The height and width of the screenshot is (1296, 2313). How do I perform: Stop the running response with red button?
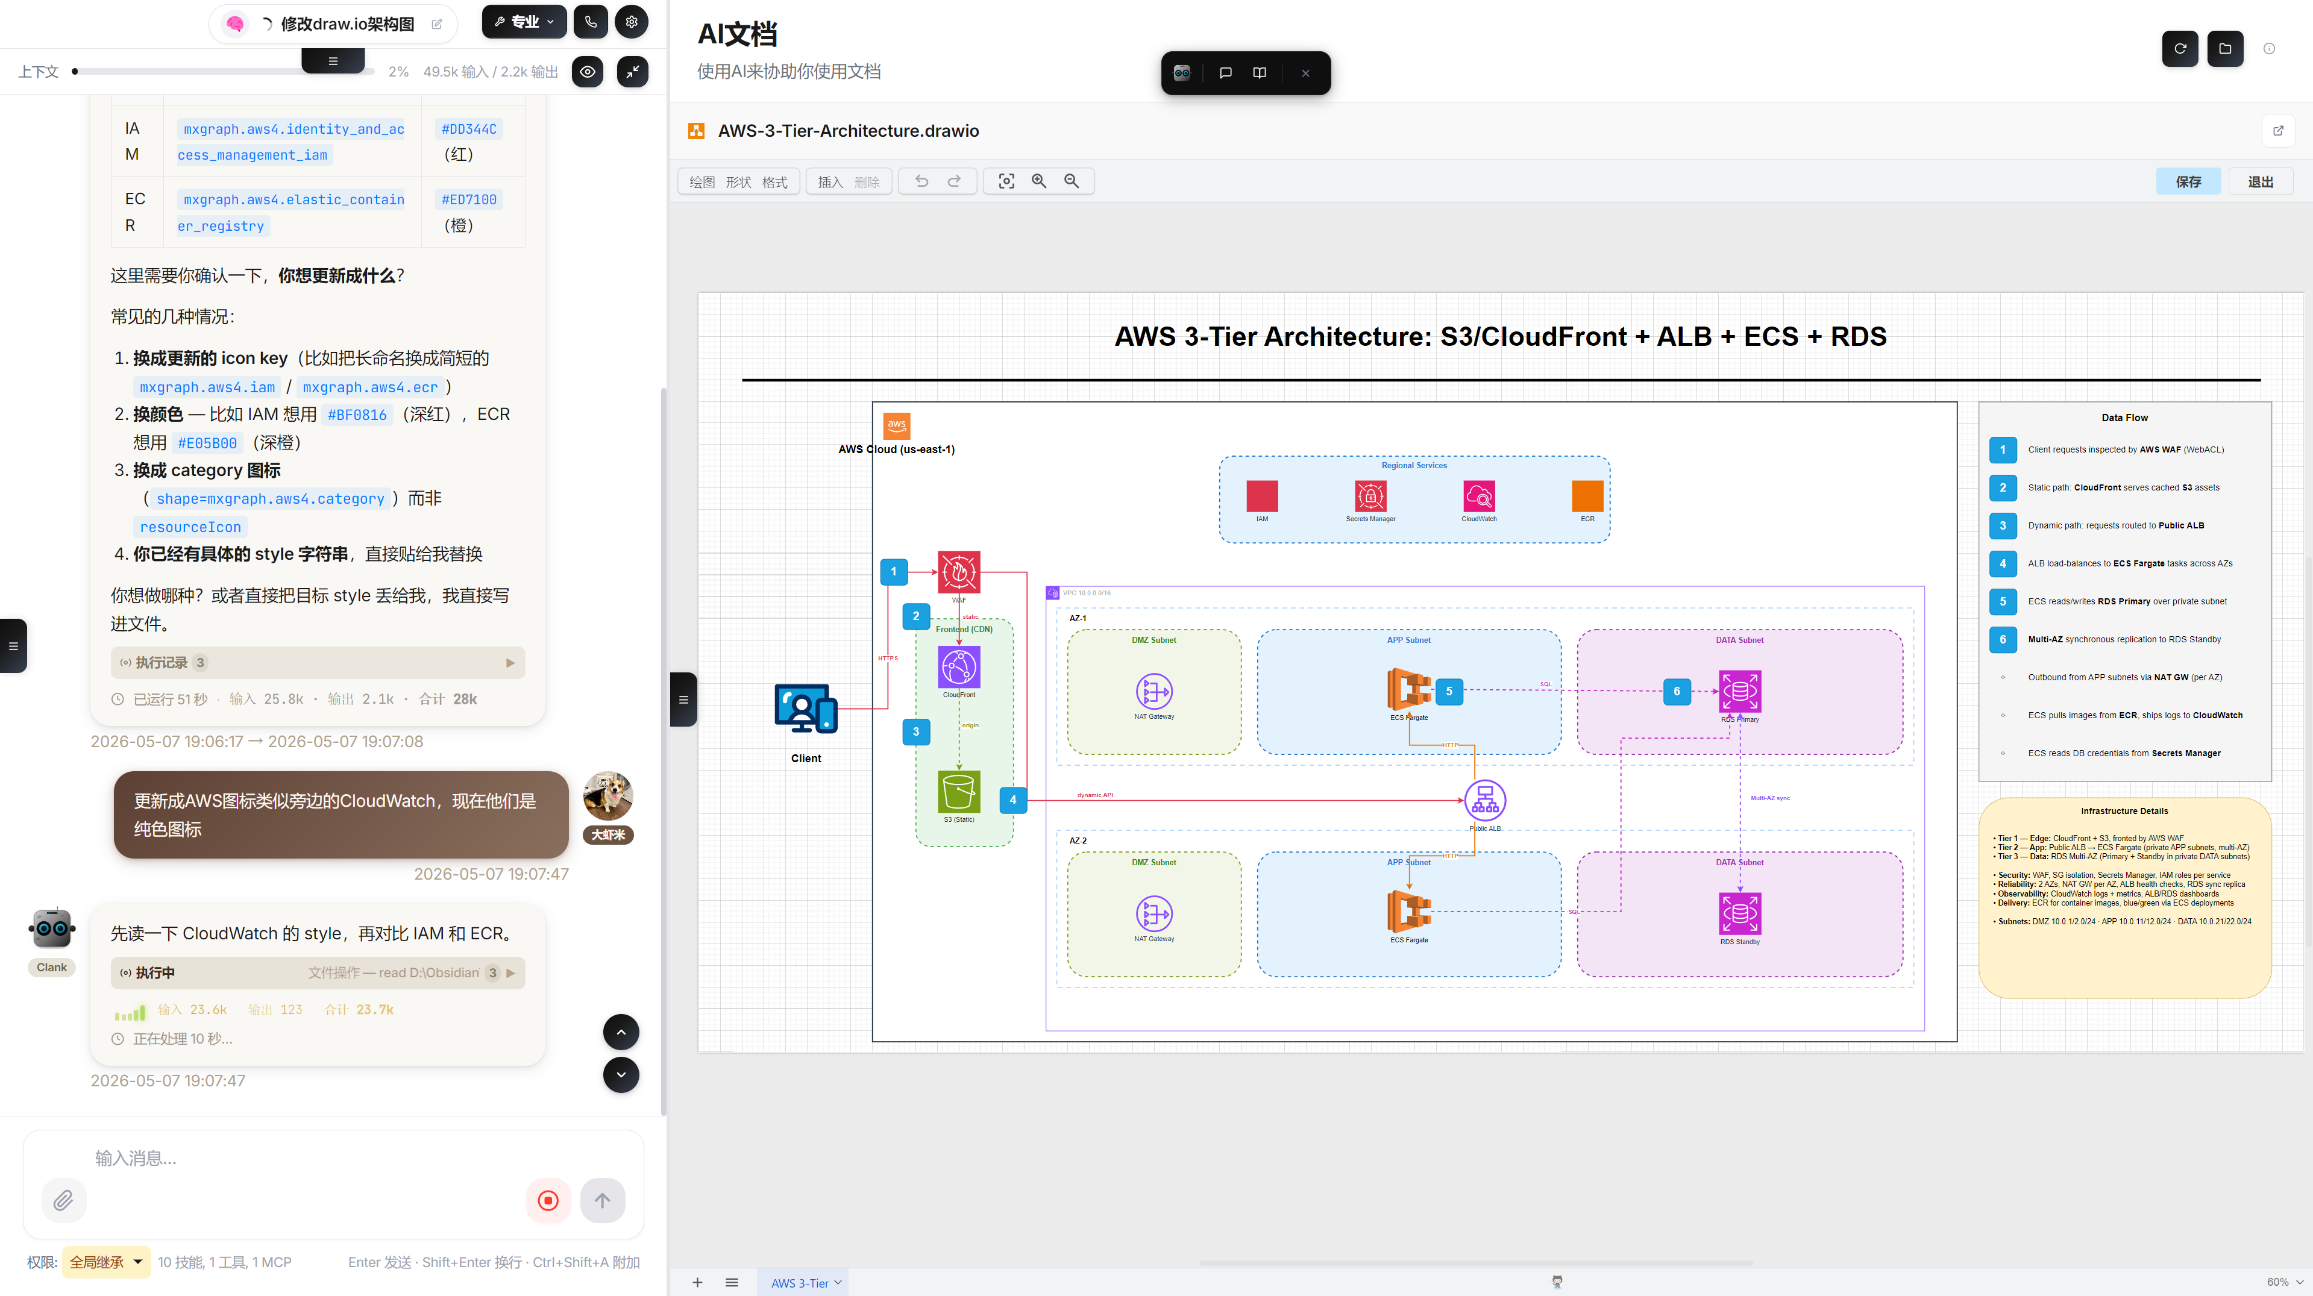click(548, 1201)
